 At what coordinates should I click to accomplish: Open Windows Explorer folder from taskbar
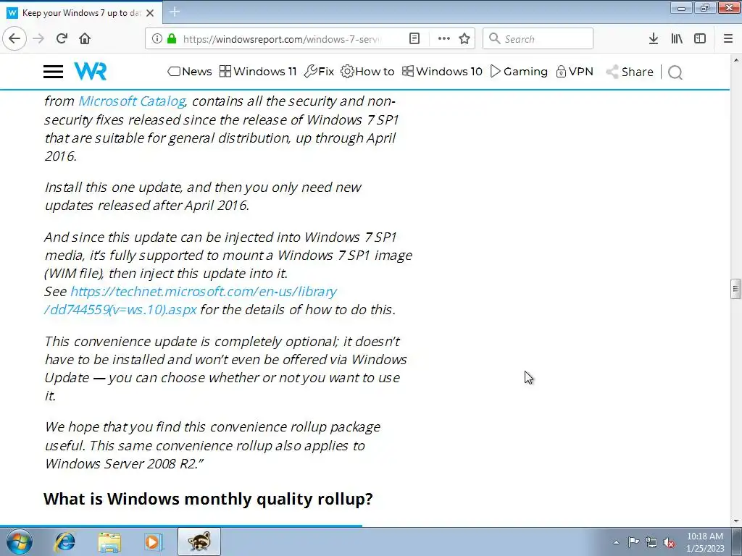tap(109, 542)
